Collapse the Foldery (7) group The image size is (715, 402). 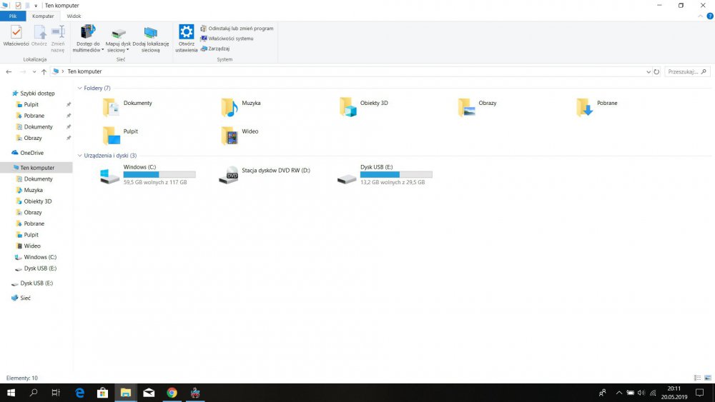(79, 89)
